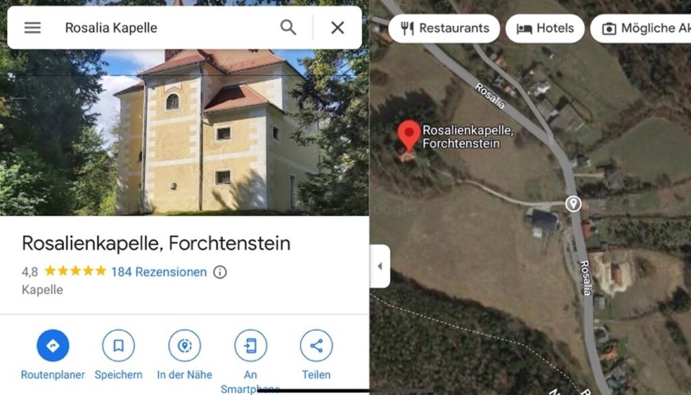Share the place with Teilen icon
Image resolution: width=691 pixels, height=395 pixels.
pos(316,345)
